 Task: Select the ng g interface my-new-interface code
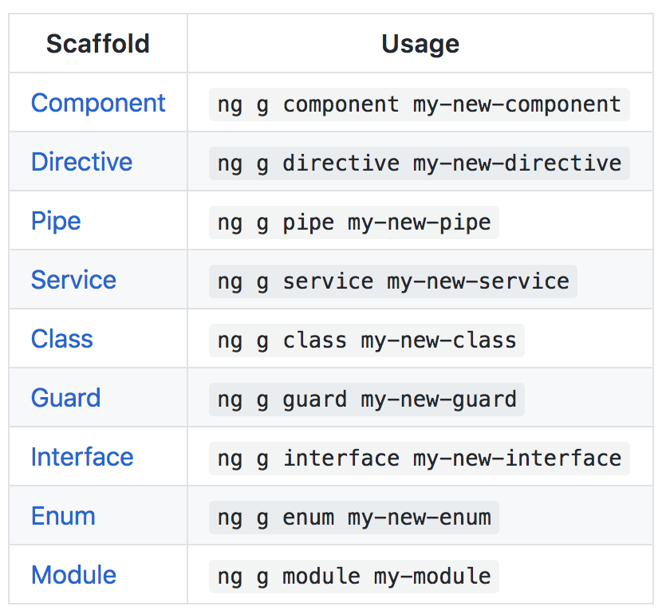pyautogui.click(x=420, y=459)
